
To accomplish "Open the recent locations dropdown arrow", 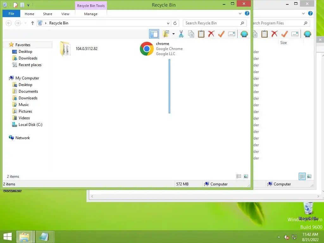I will click(x=25, y=23).
